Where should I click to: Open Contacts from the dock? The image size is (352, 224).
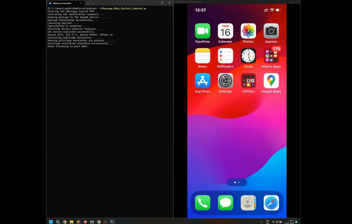click(248, 203)
